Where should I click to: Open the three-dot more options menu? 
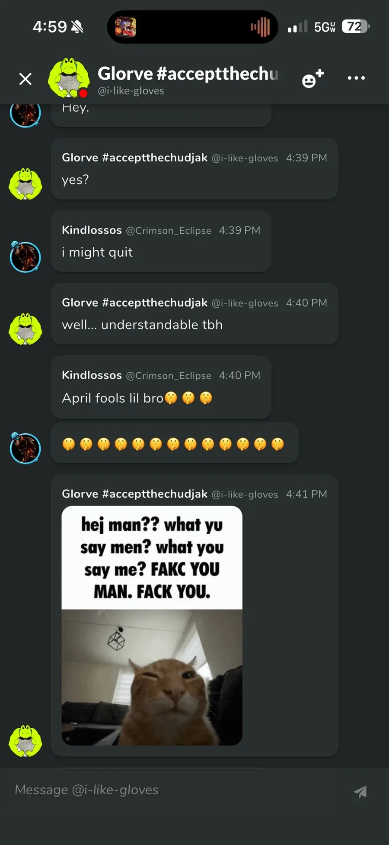[x=356, y=78]
